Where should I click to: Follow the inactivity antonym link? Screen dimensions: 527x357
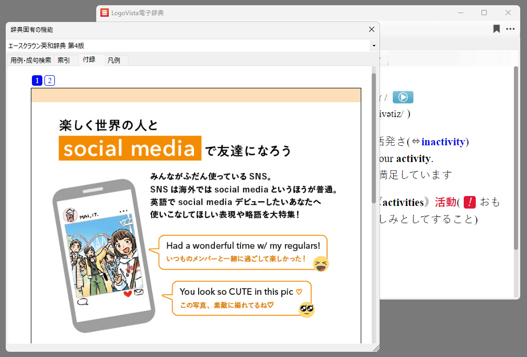coord(444,142)
